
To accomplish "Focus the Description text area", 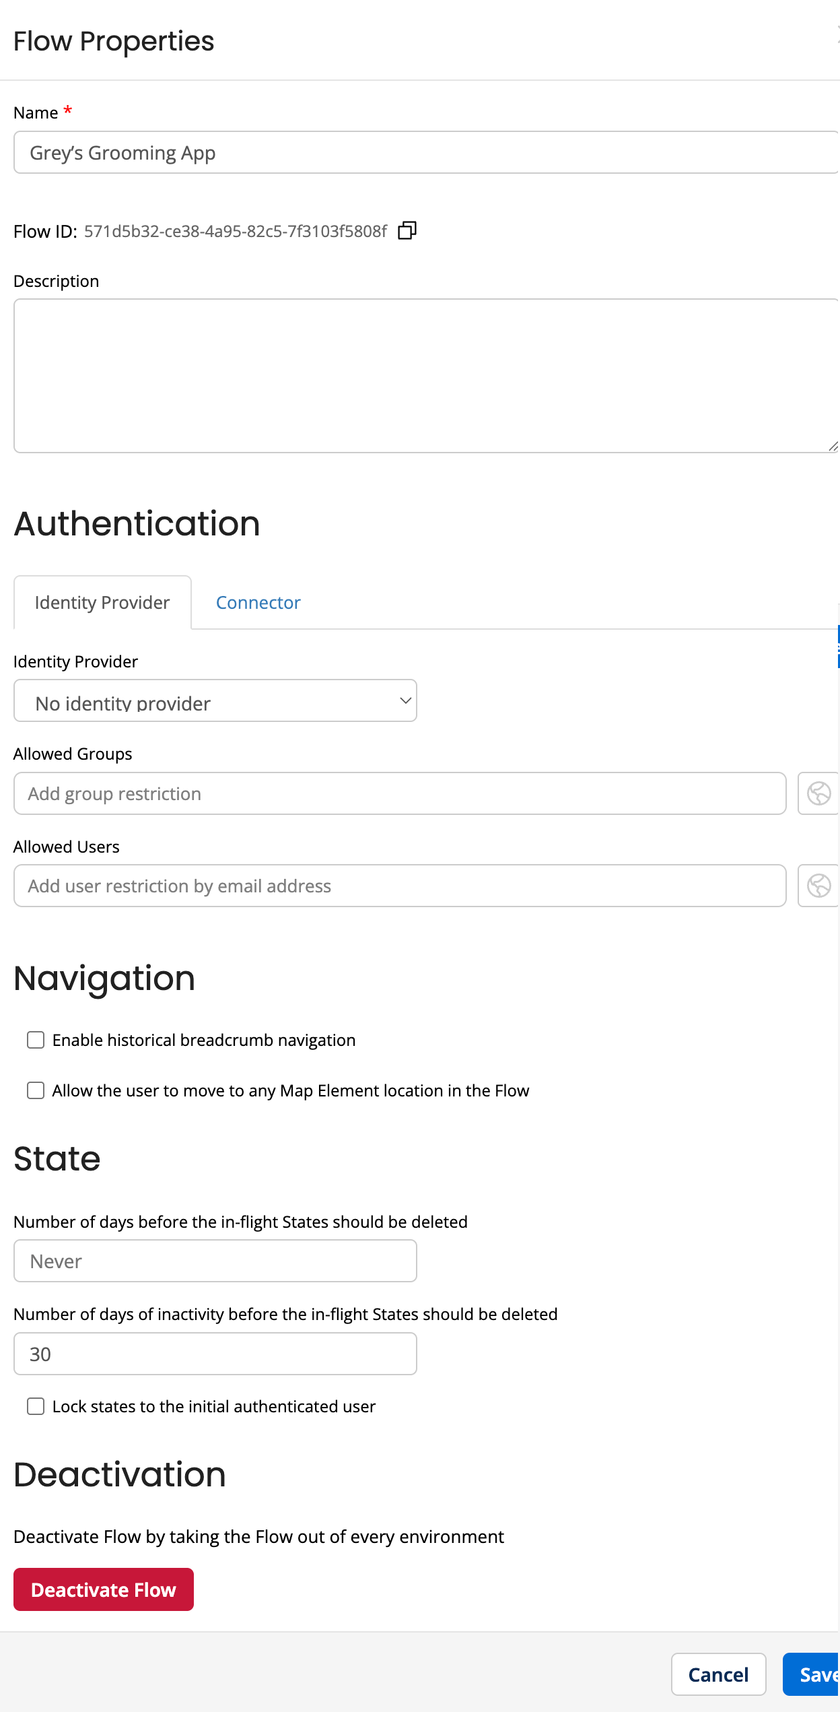I will [424, 376].
